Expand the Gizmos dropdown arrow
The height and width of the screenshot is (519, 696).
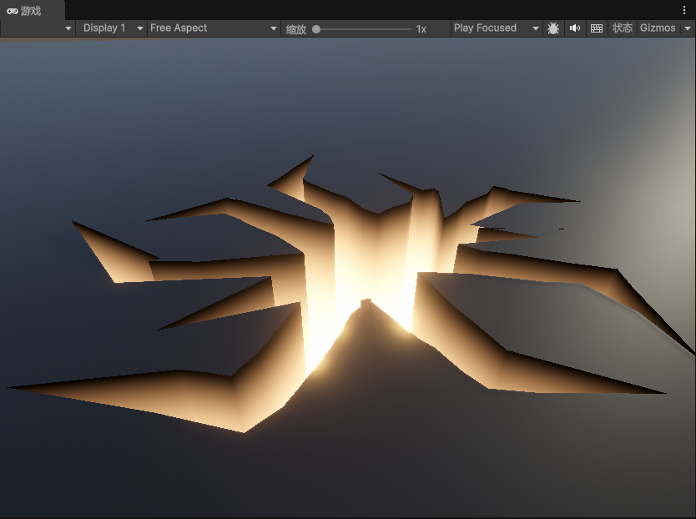687,28
